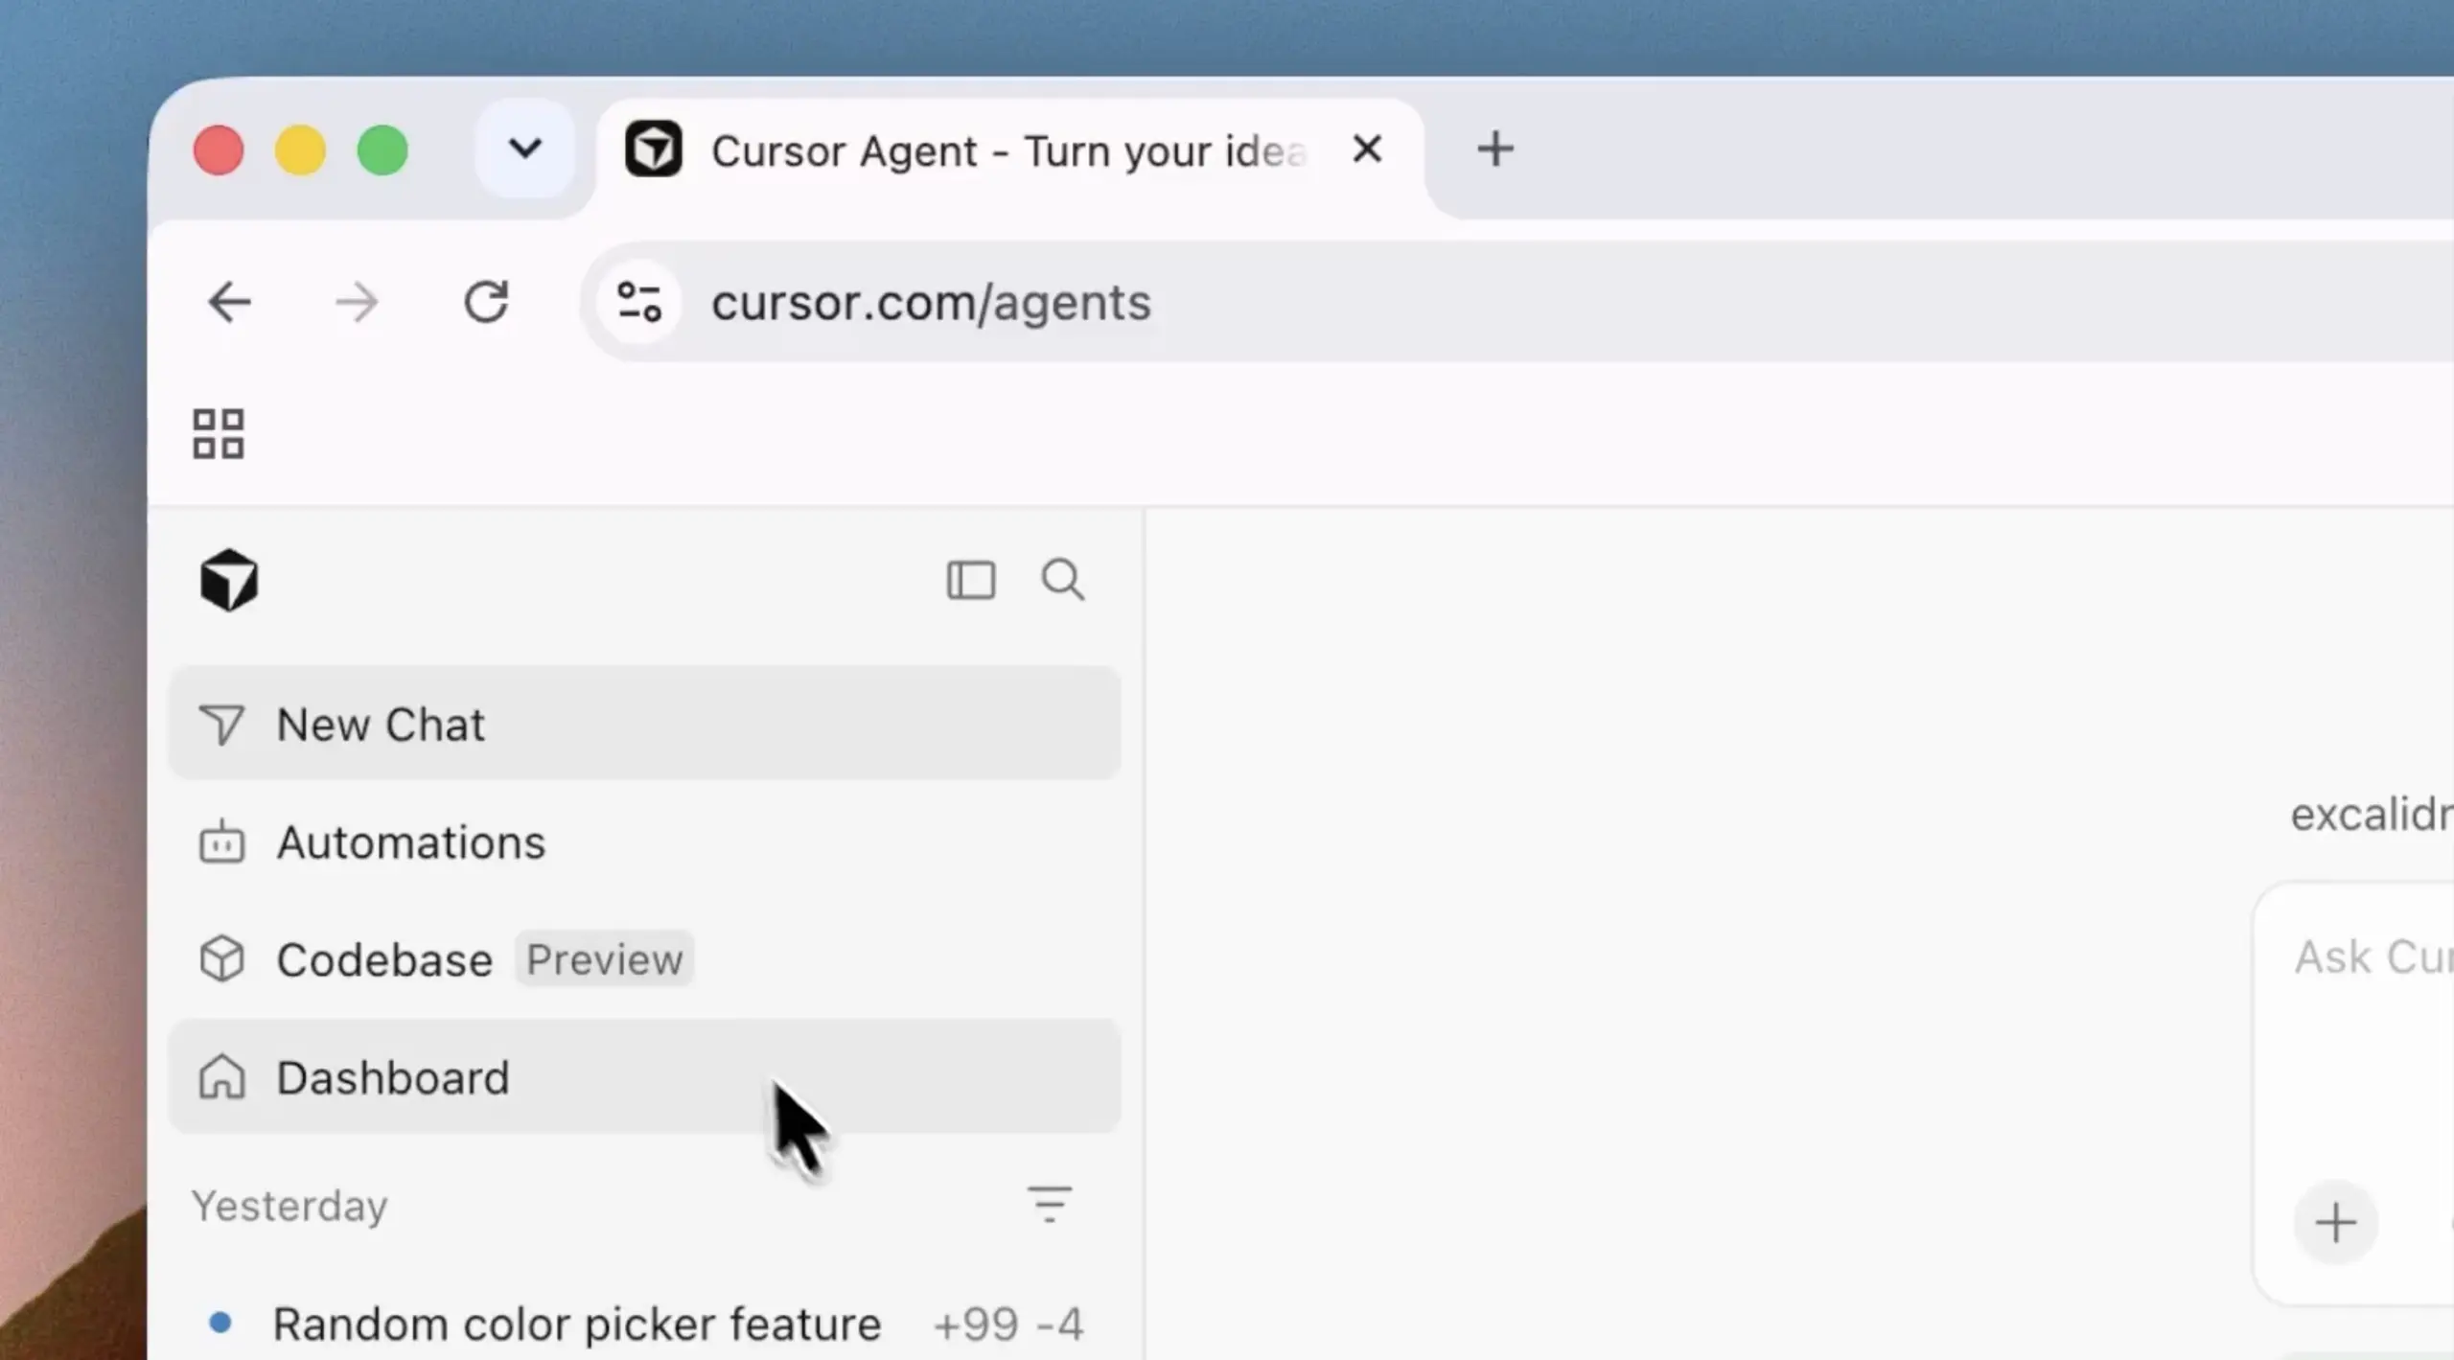Open the tab search dropdown chevron
The width and height of the screenshot is (2454, 1360).
(524, 150)
